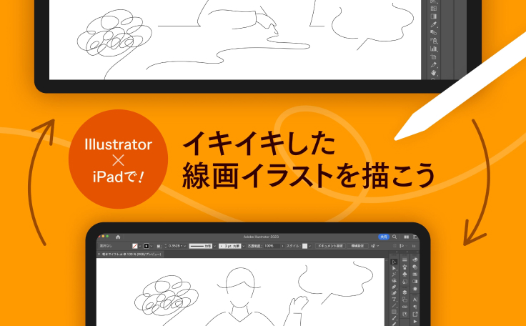The image size is (526, 326).
Task: Open the Gradient panel icon in lower window
Action: click(415, 282)
